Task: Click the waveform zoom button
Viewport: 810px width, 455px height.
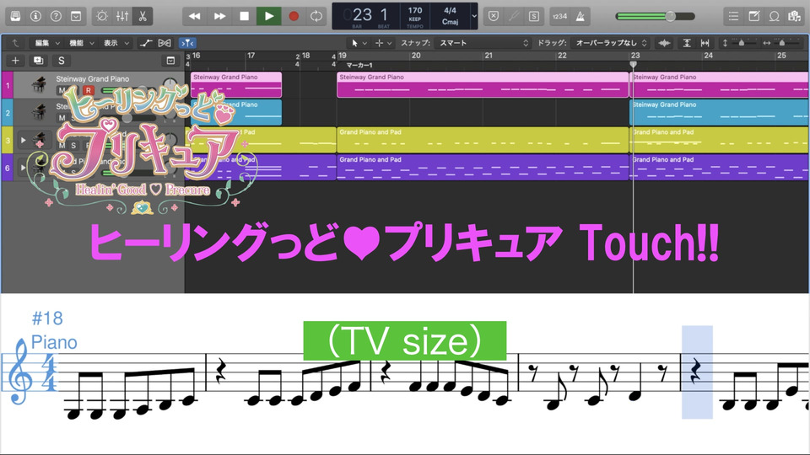Action: (664, 43)
